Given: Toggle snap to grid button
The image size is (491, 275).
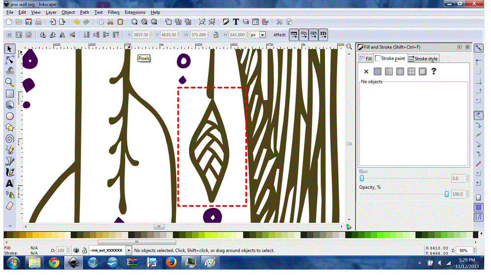Looking at the screenshot, I should (x=478, y=207).
